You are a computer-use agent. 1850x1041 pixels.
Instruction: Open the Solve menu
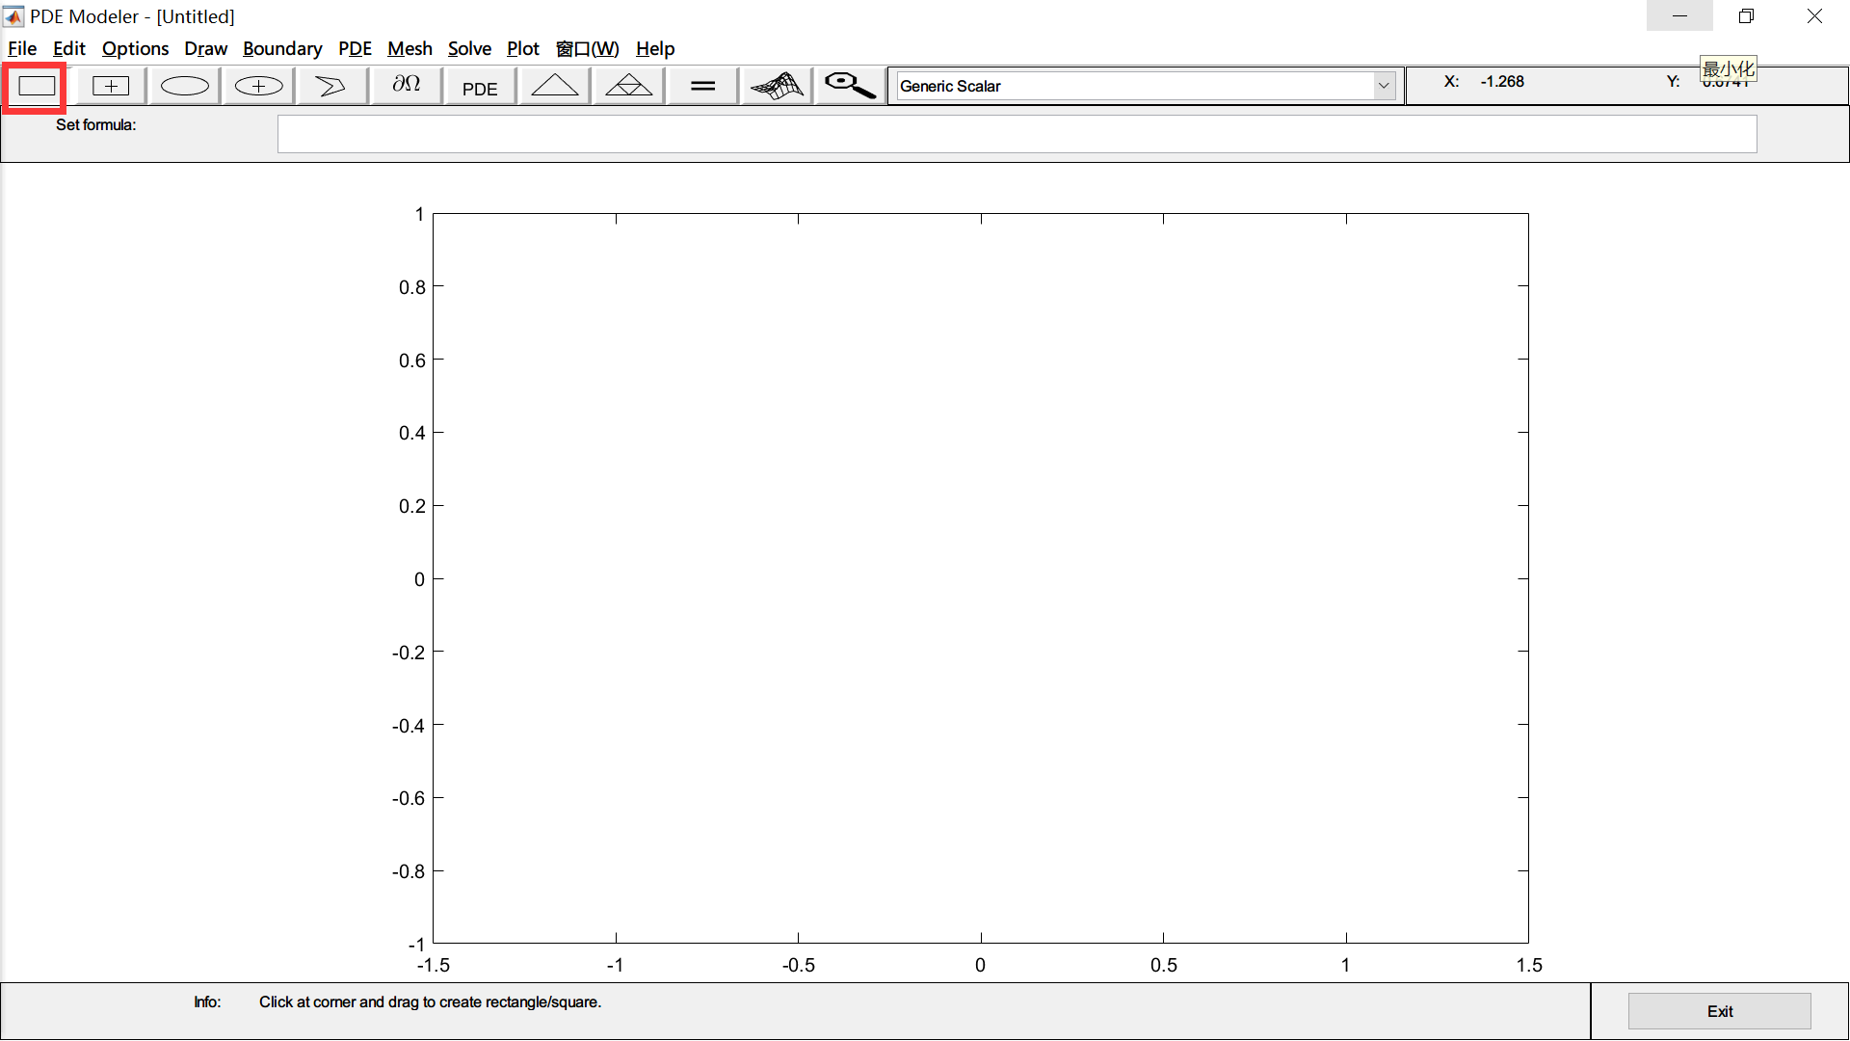point(469,48)
